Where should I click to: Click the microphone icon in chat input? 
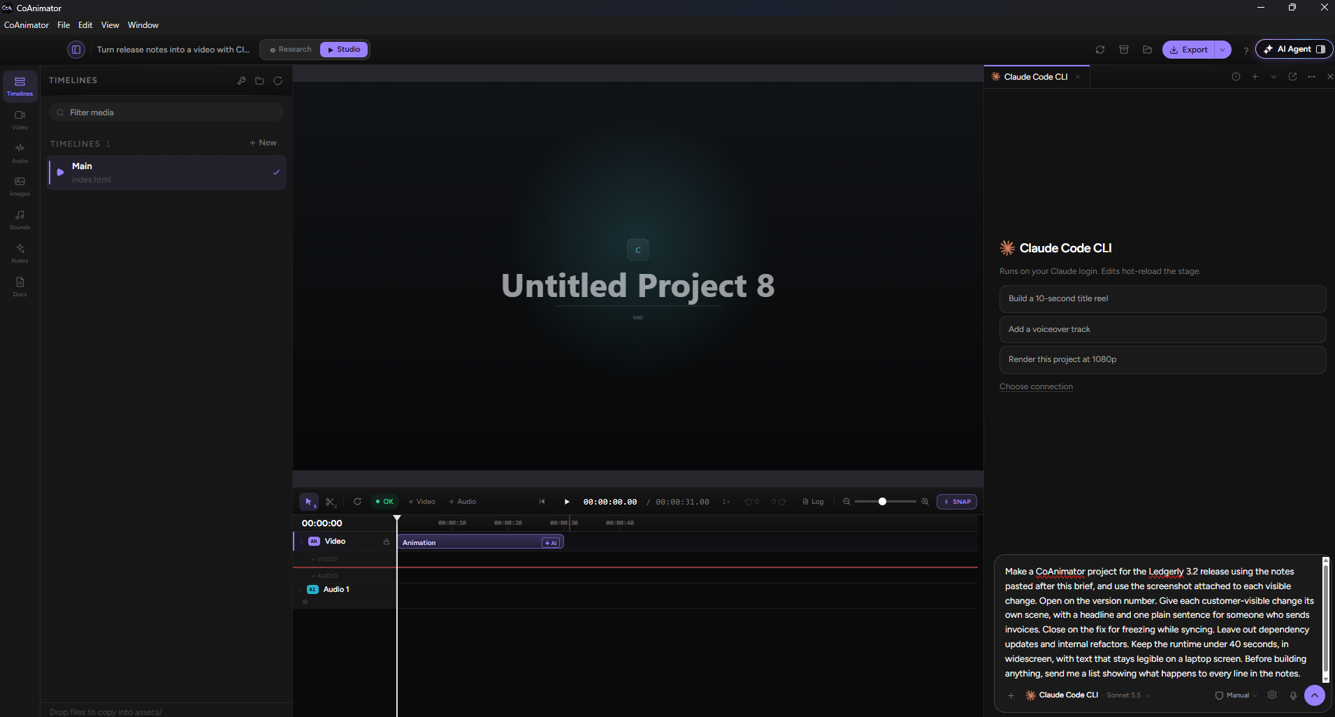point(1293,695)
